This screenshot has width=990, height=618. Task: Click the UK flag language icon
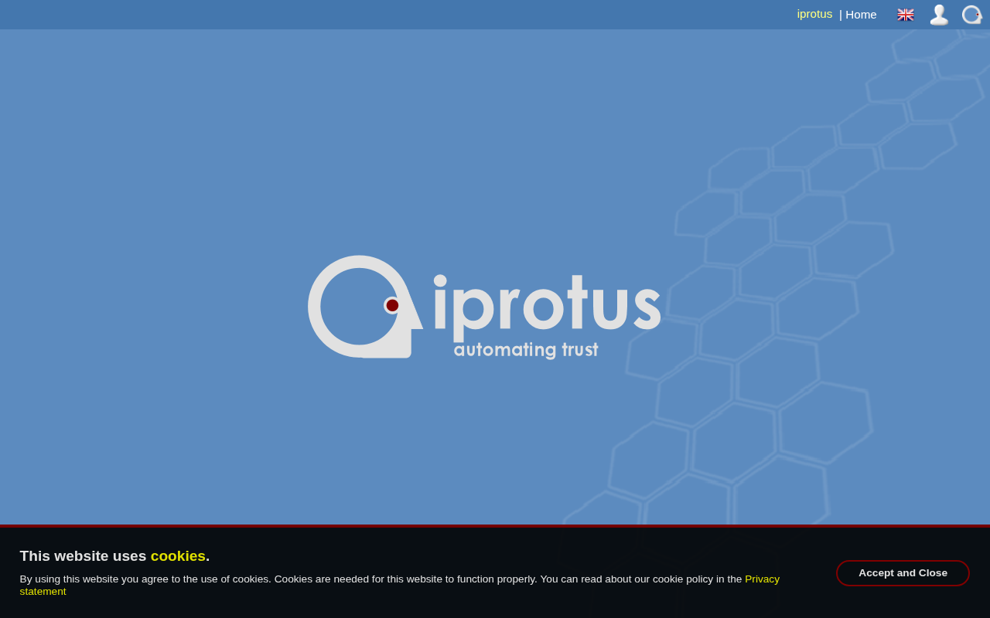[x=906, y=15]
